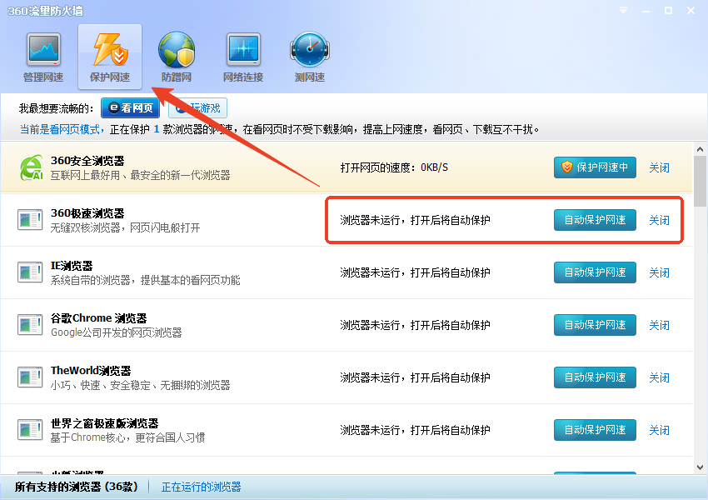This screenshot has width=708, height=500.
Task: Open the 正在运行的浏览器 link at bottom
Action: [x=201, y=486]
